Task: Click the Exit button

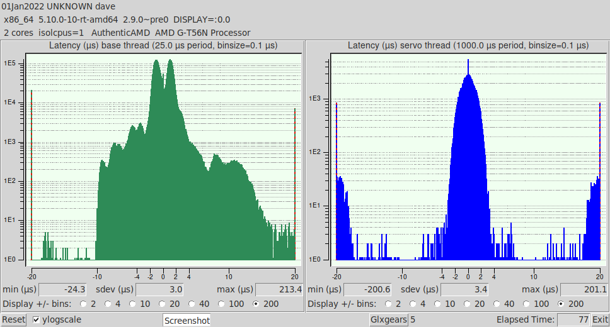Action: point(600,319)
